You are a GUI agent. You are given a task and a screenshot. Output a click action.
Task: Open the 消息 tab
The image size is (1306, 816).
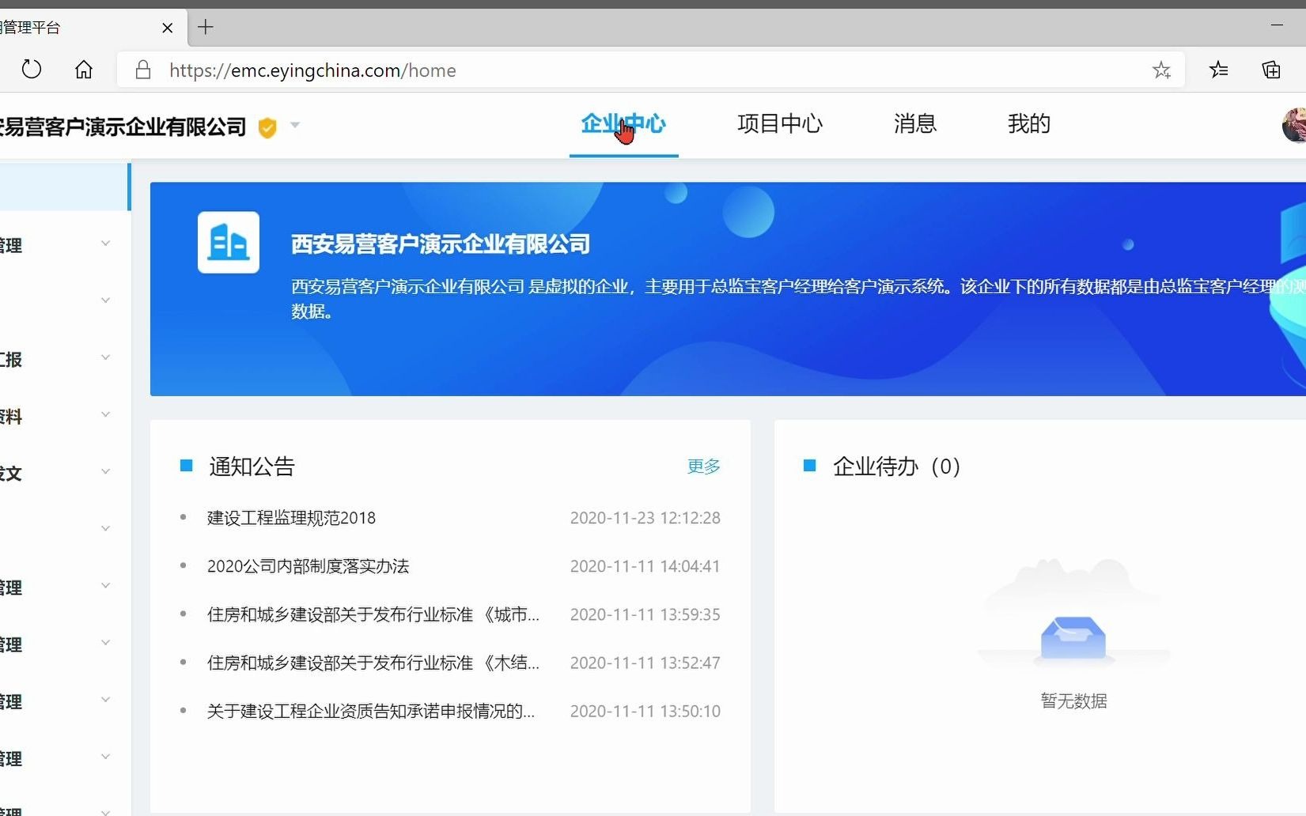(915, 124)
